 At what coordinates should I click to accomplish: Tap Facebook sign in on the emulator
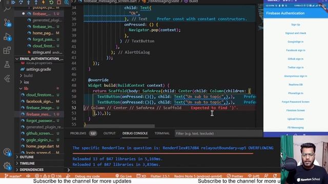[x=296, y=50]
